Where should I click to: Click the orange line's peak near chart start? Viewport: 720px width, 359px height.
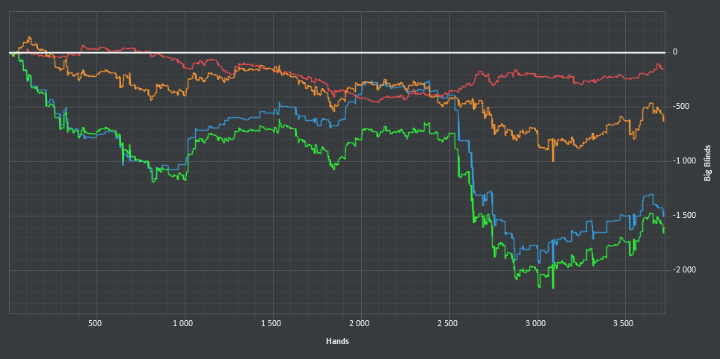pyautogui.click(x=28, y=37)
